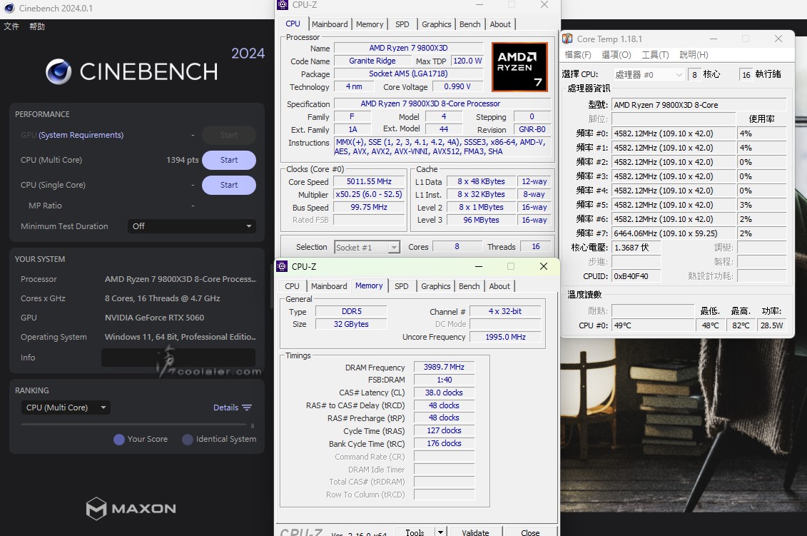This screenshot has width=807, height=536.
Task: Click the CPU-Z icon in the front CPU-Z title bar
Action: click(x=282, y=266)
